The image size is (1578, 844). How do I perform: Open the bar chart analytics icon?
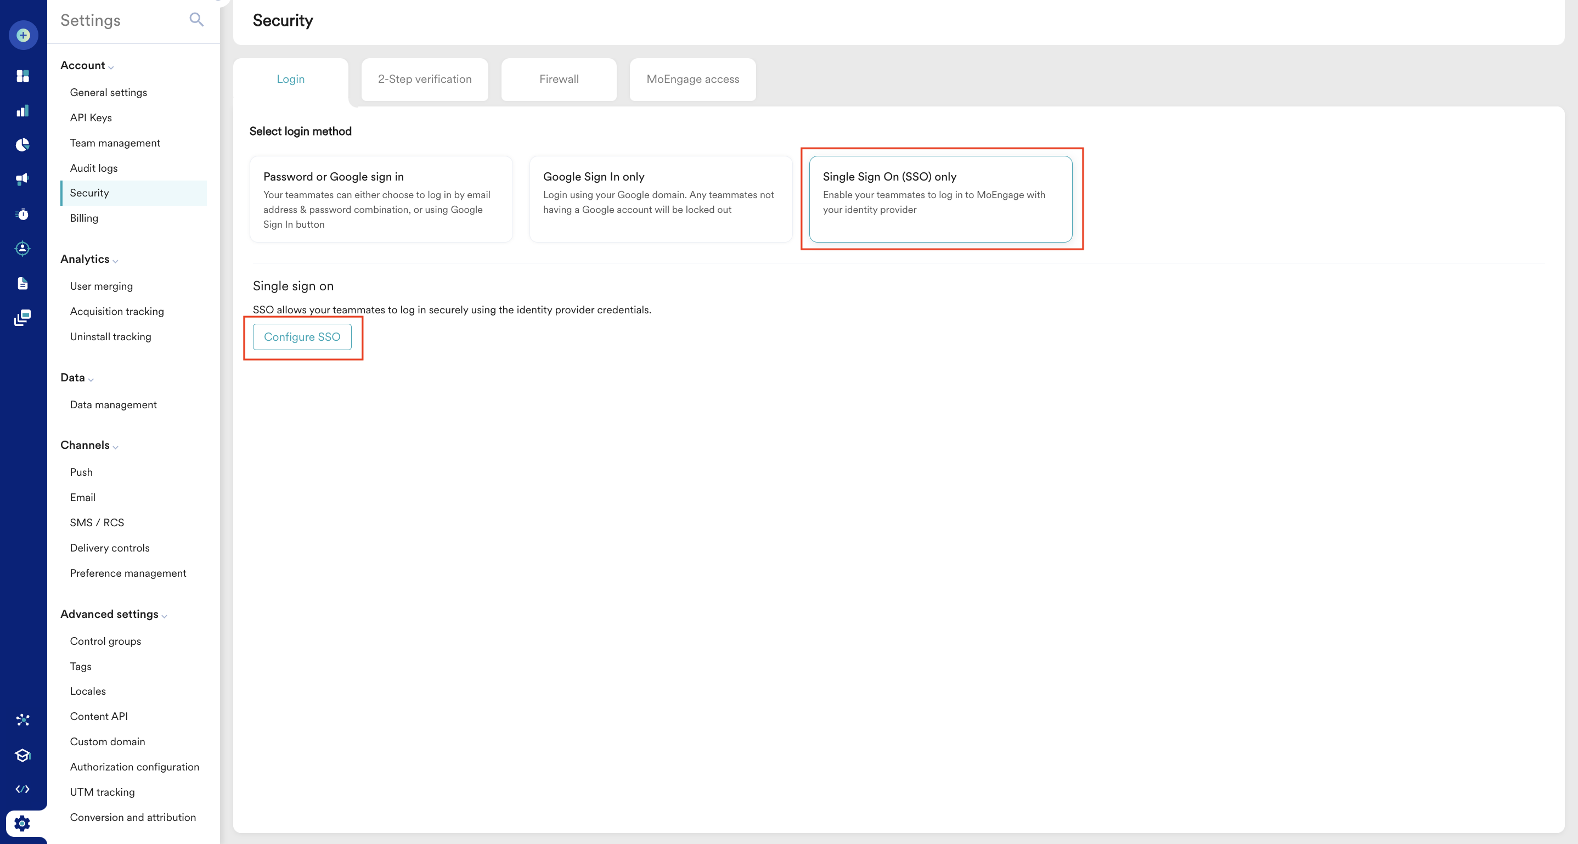22,111
